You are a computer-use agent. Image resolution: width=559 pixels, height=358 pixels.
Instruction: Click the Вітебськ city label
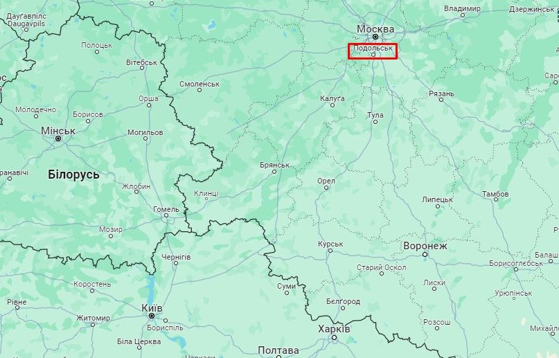(141, 62)
